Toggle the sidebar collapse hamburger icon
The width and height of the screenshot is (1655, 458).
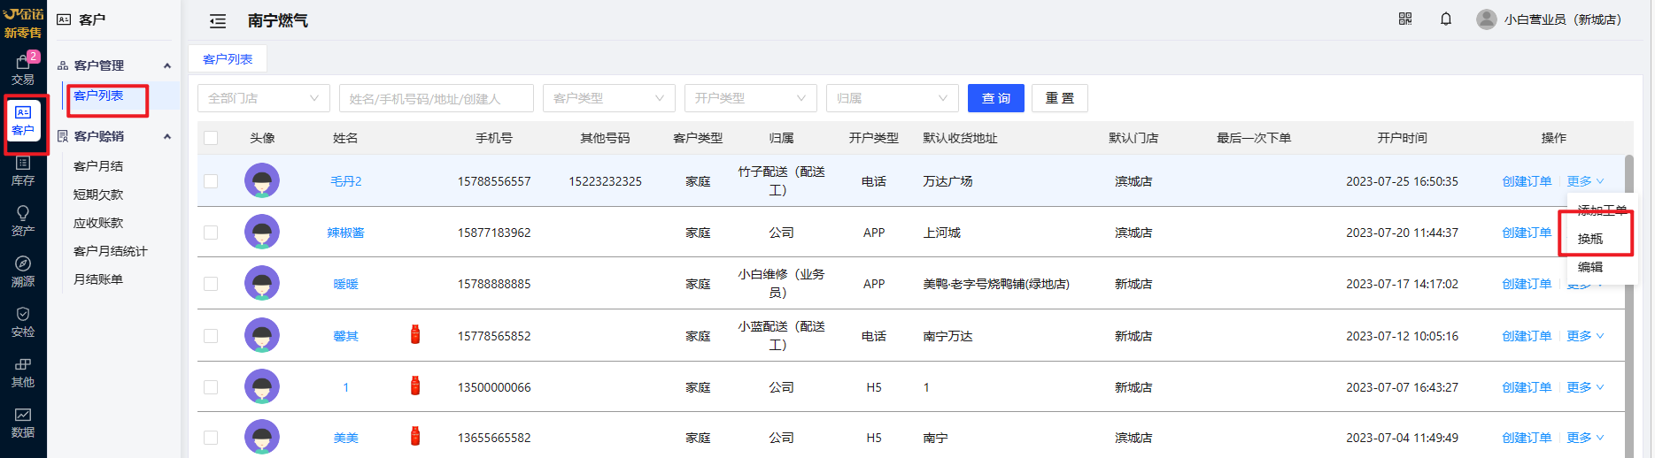[218, 21]
